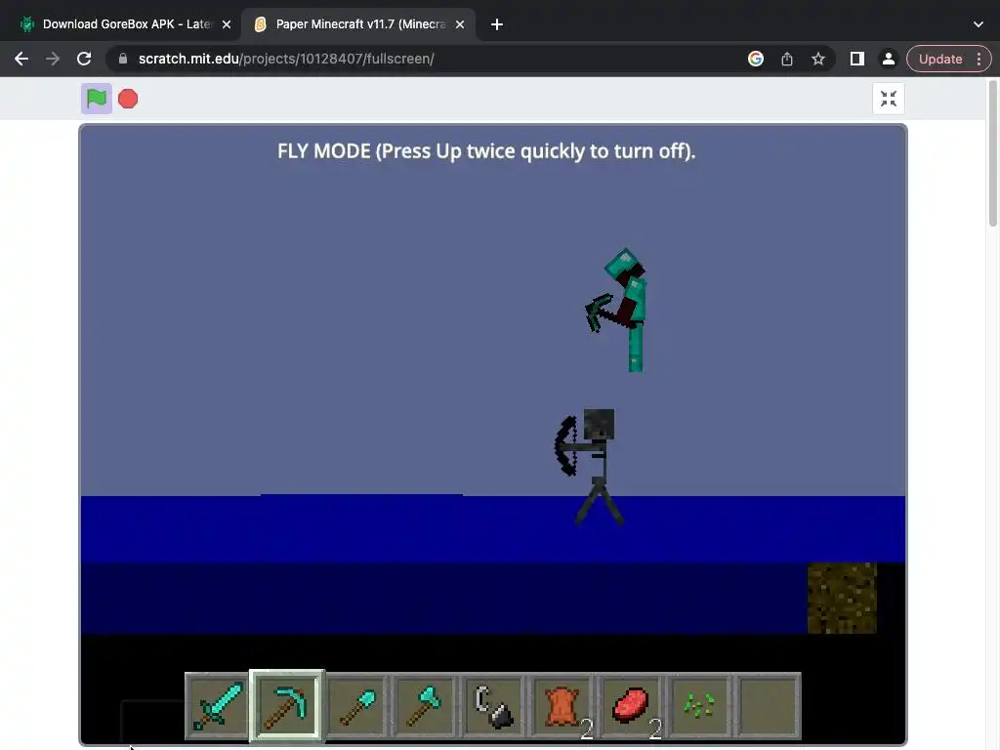1000x750 pixels.
Task: Open the browser side panel
Action: click(x=857, y=59)
